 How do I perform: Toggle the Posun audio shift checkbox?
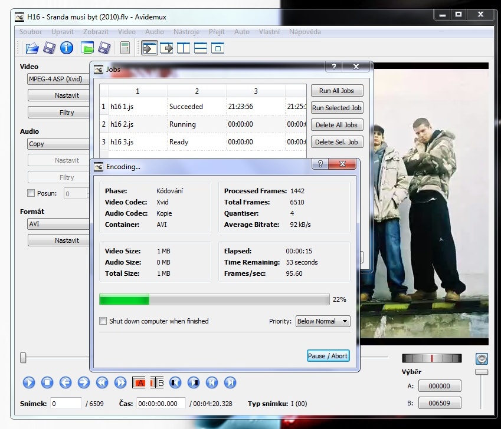pos(31,193)
